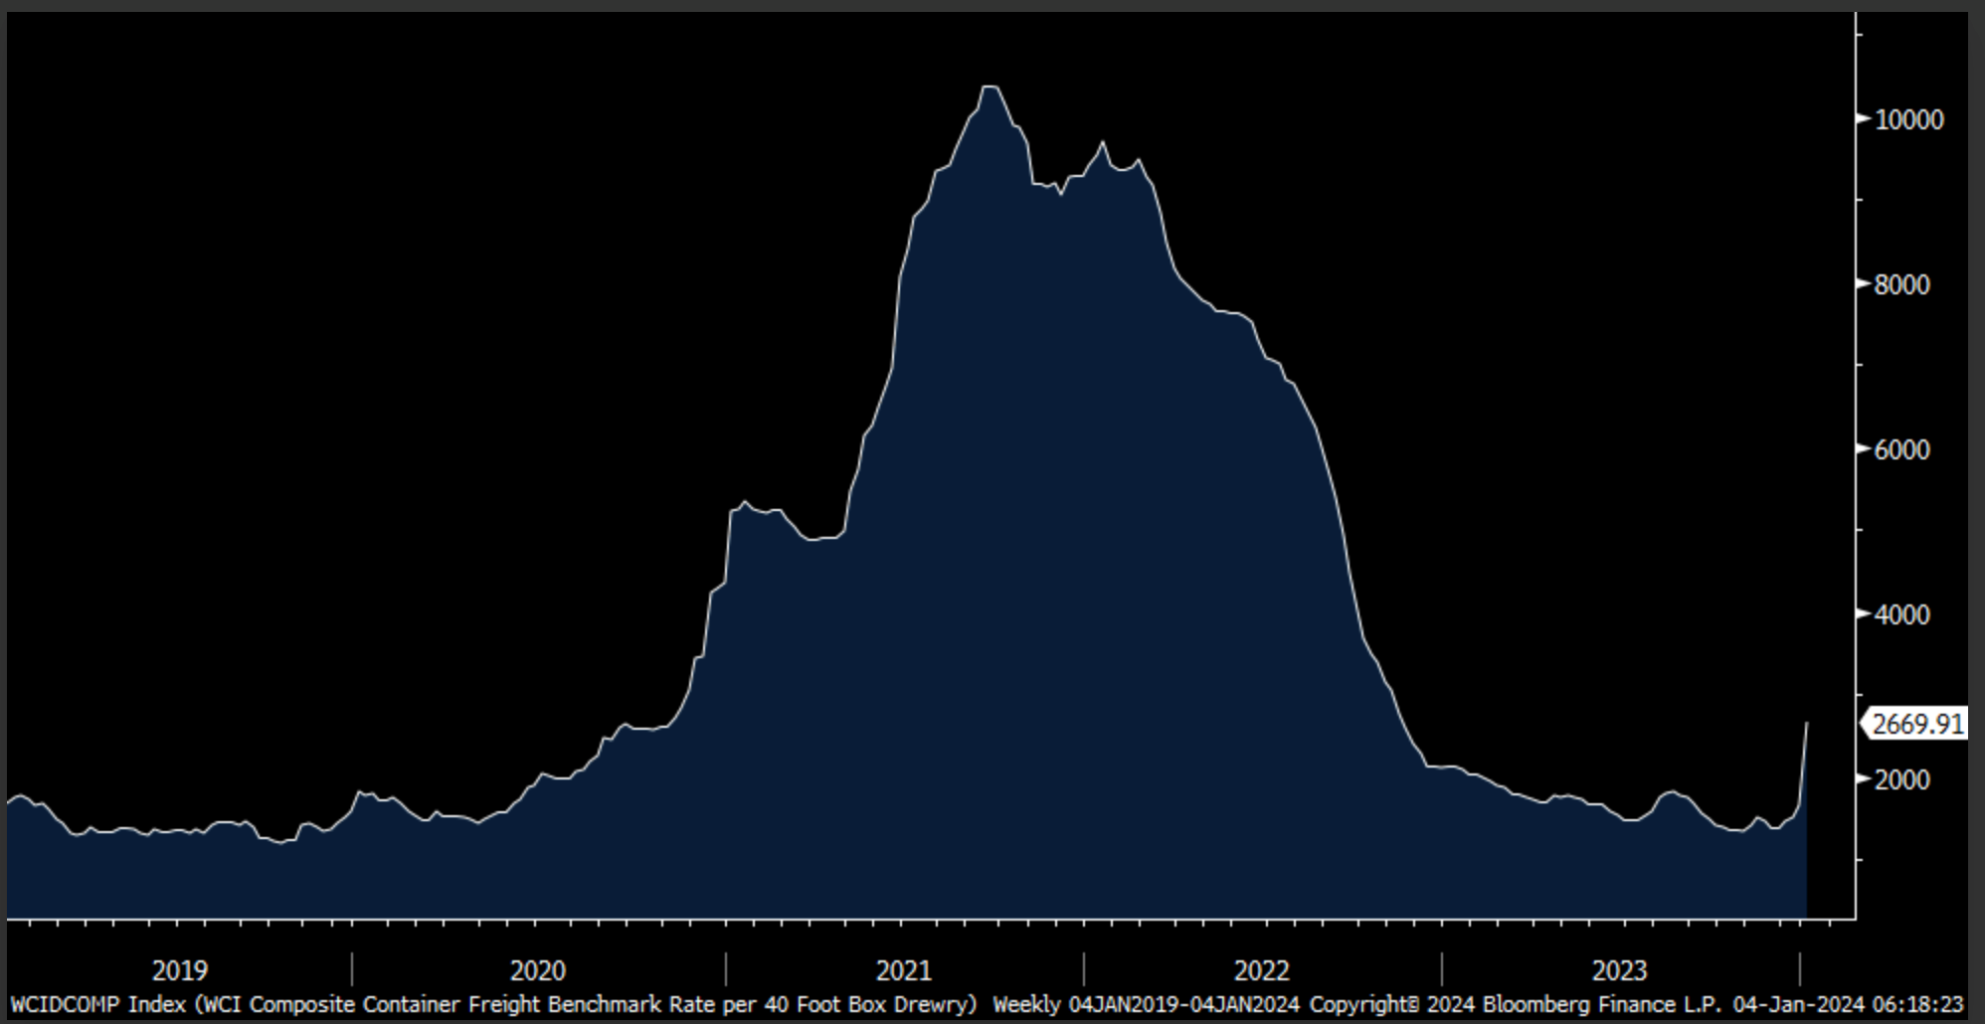The height and width of the screenshot is (1024, 1985).
Task: Click the WCIDCOMP Index ticker text
Action: click(x=97, y=1004)
